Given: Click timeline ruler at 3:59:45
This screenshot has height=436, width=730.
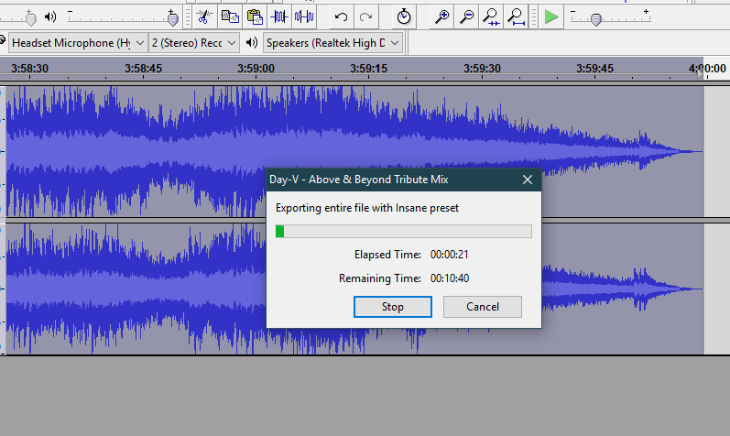Looking at the screenshot, I should tap(594, 69).
